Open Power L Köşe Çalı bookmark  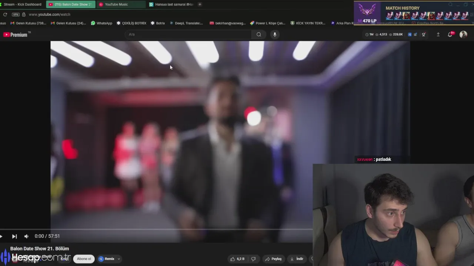267,23
